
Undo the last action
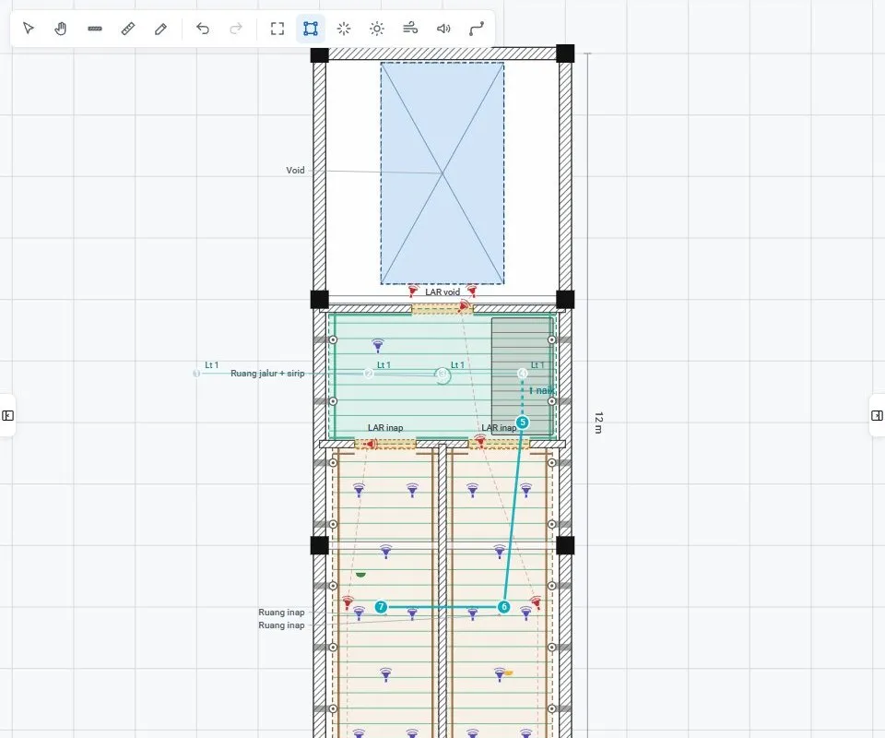click(203, 29)
